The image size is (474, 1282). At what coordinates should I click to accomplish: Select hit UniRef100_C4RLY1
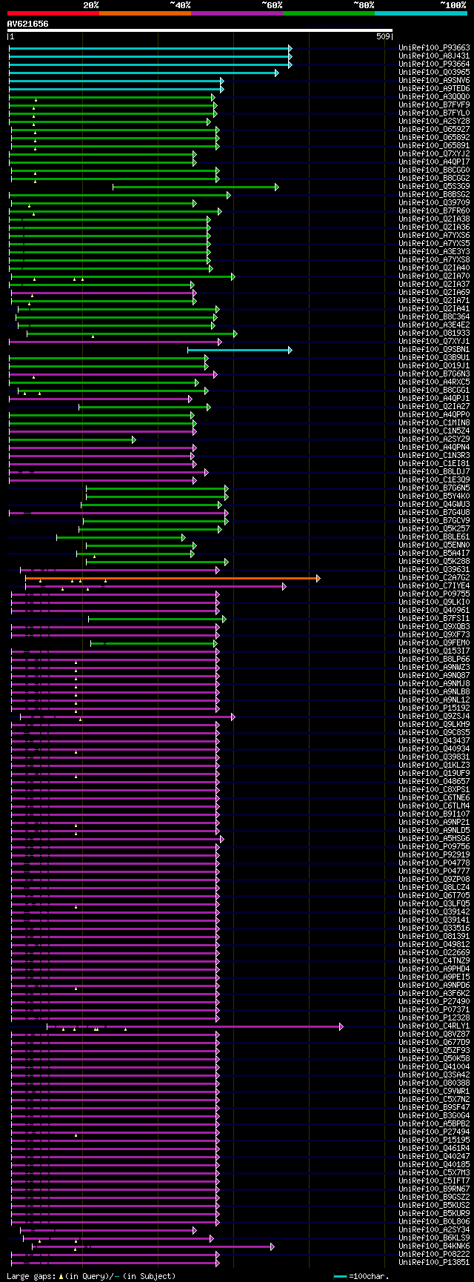tap(434, 1026)
